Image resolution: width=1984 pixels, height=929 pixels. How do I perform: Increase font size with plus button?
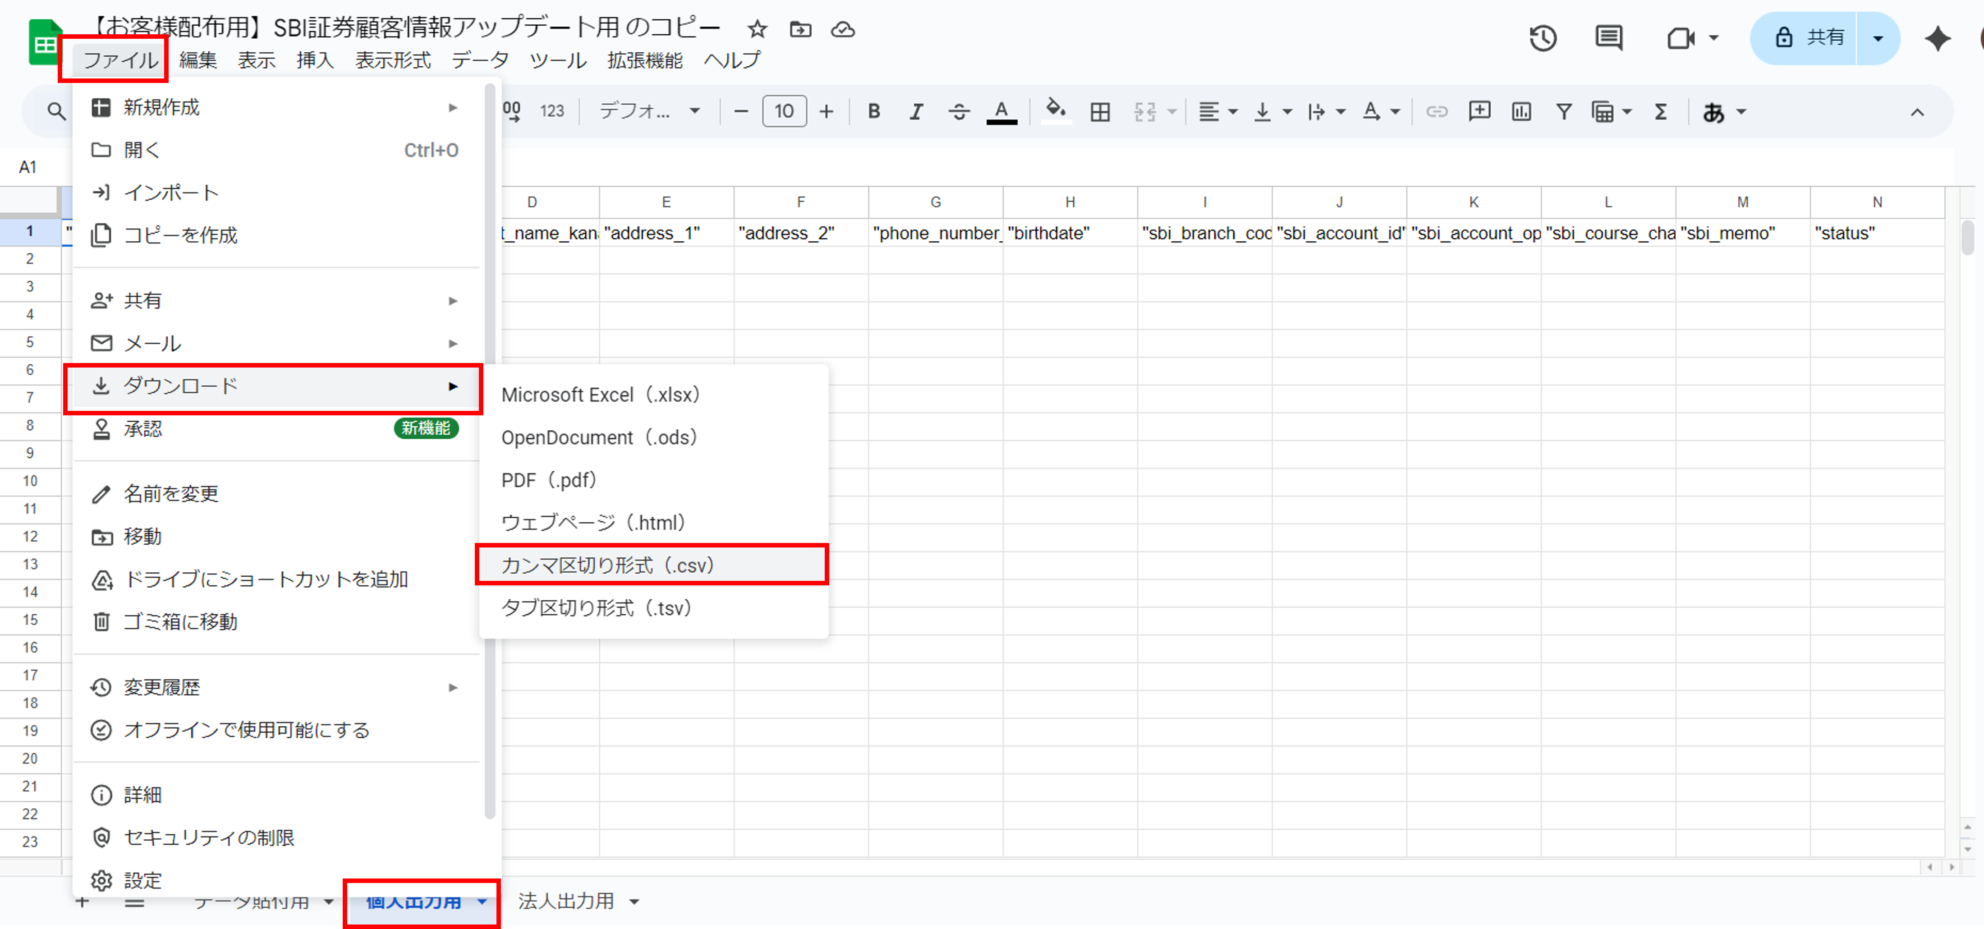[827, 112]
